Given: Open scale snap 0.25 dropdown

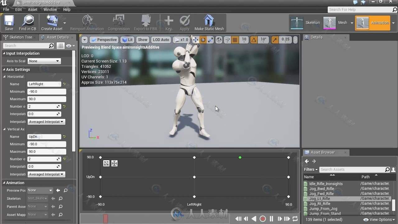Looking at the screenshot, I should pyautogui.click(x=285, y=40).
